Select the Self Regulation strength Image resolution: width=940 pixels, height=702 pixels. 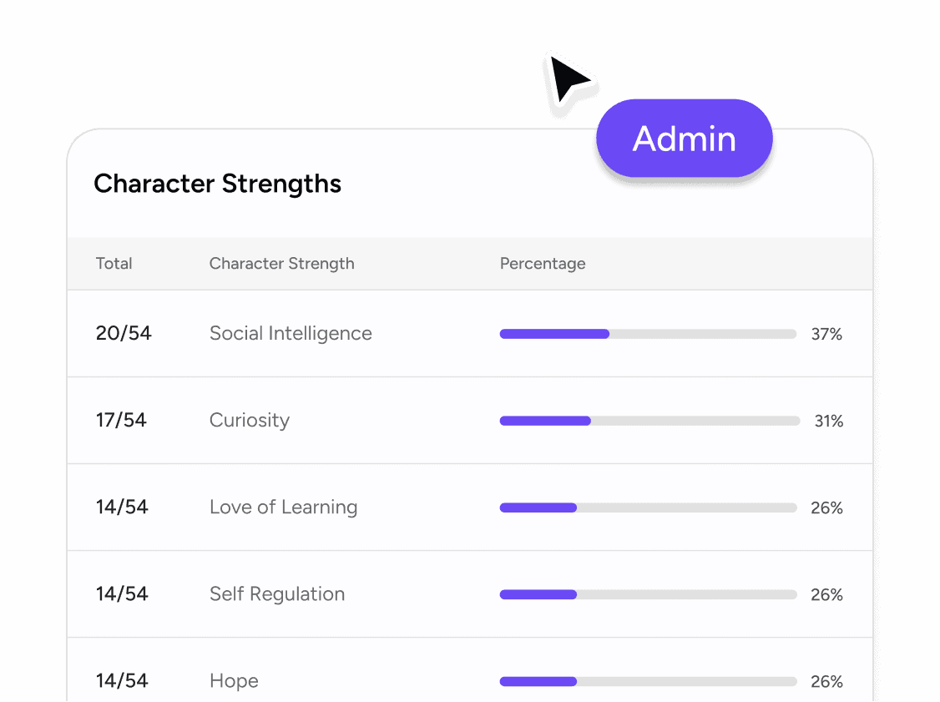pos(276,594)
